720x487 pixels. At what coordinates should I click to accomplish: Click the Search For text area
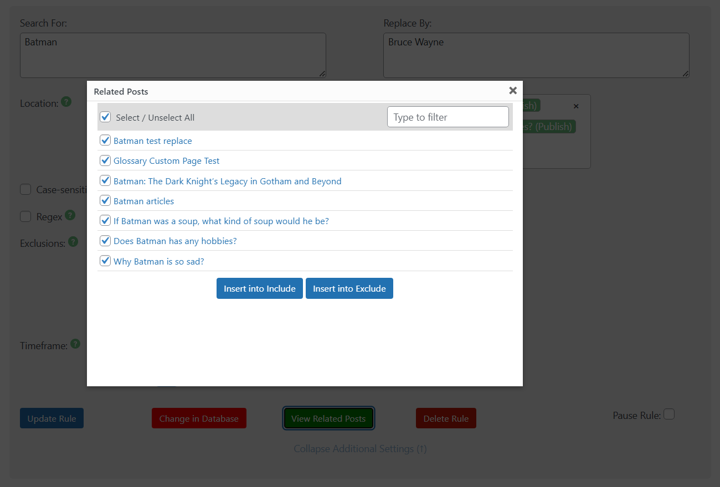point(173,55)
